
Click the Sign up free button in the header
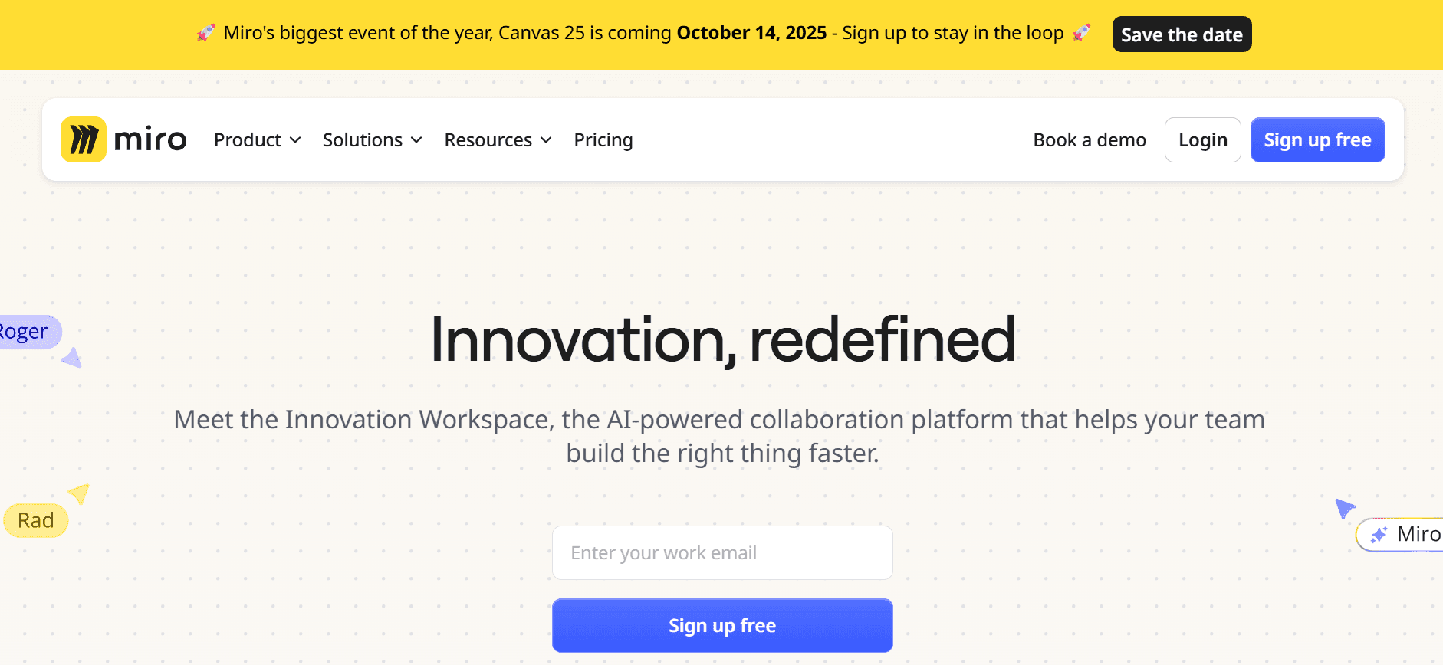pyautogui.click(x=1317, y=139)
